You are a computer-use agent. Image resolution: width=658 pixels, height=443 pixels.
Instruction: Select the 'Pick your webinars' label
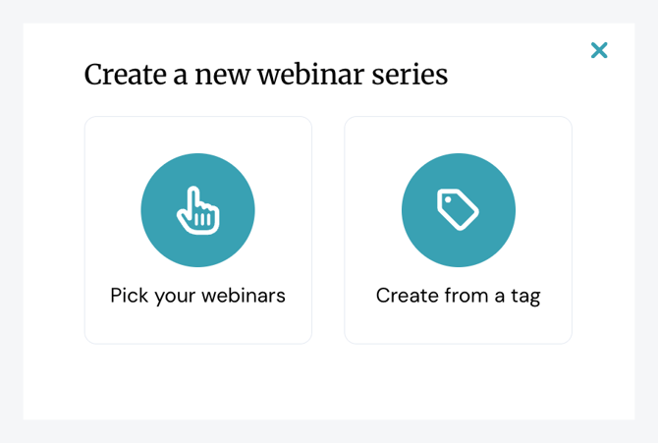tap(197, 296)
